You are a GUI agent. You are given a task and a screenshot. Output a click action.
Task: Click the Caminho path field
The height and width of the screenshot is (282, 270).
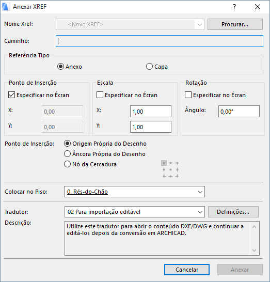pos(160,41)
